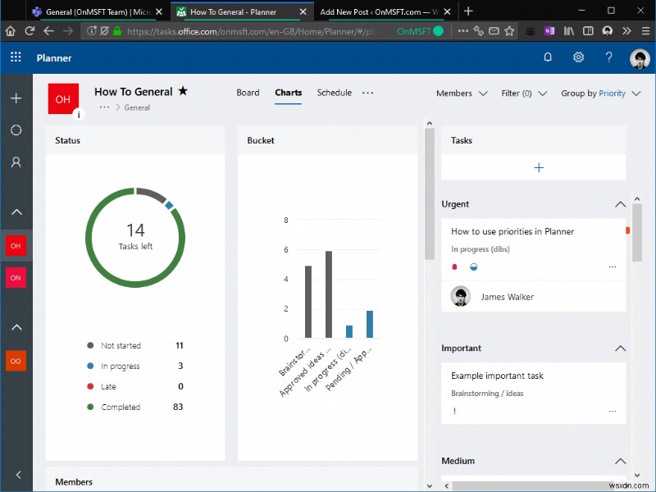Viewport: 656px width, 492px height.
Task: Create a new plan with the plus icon
Action: [x=16, y=98]
